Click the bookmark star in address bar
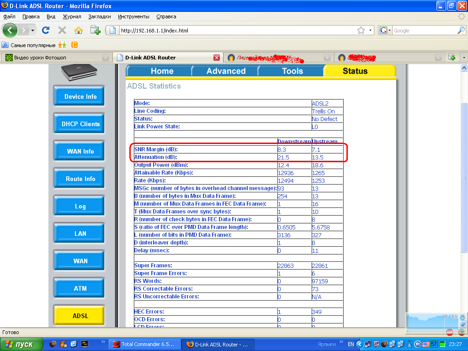 (x=361, y=31)
